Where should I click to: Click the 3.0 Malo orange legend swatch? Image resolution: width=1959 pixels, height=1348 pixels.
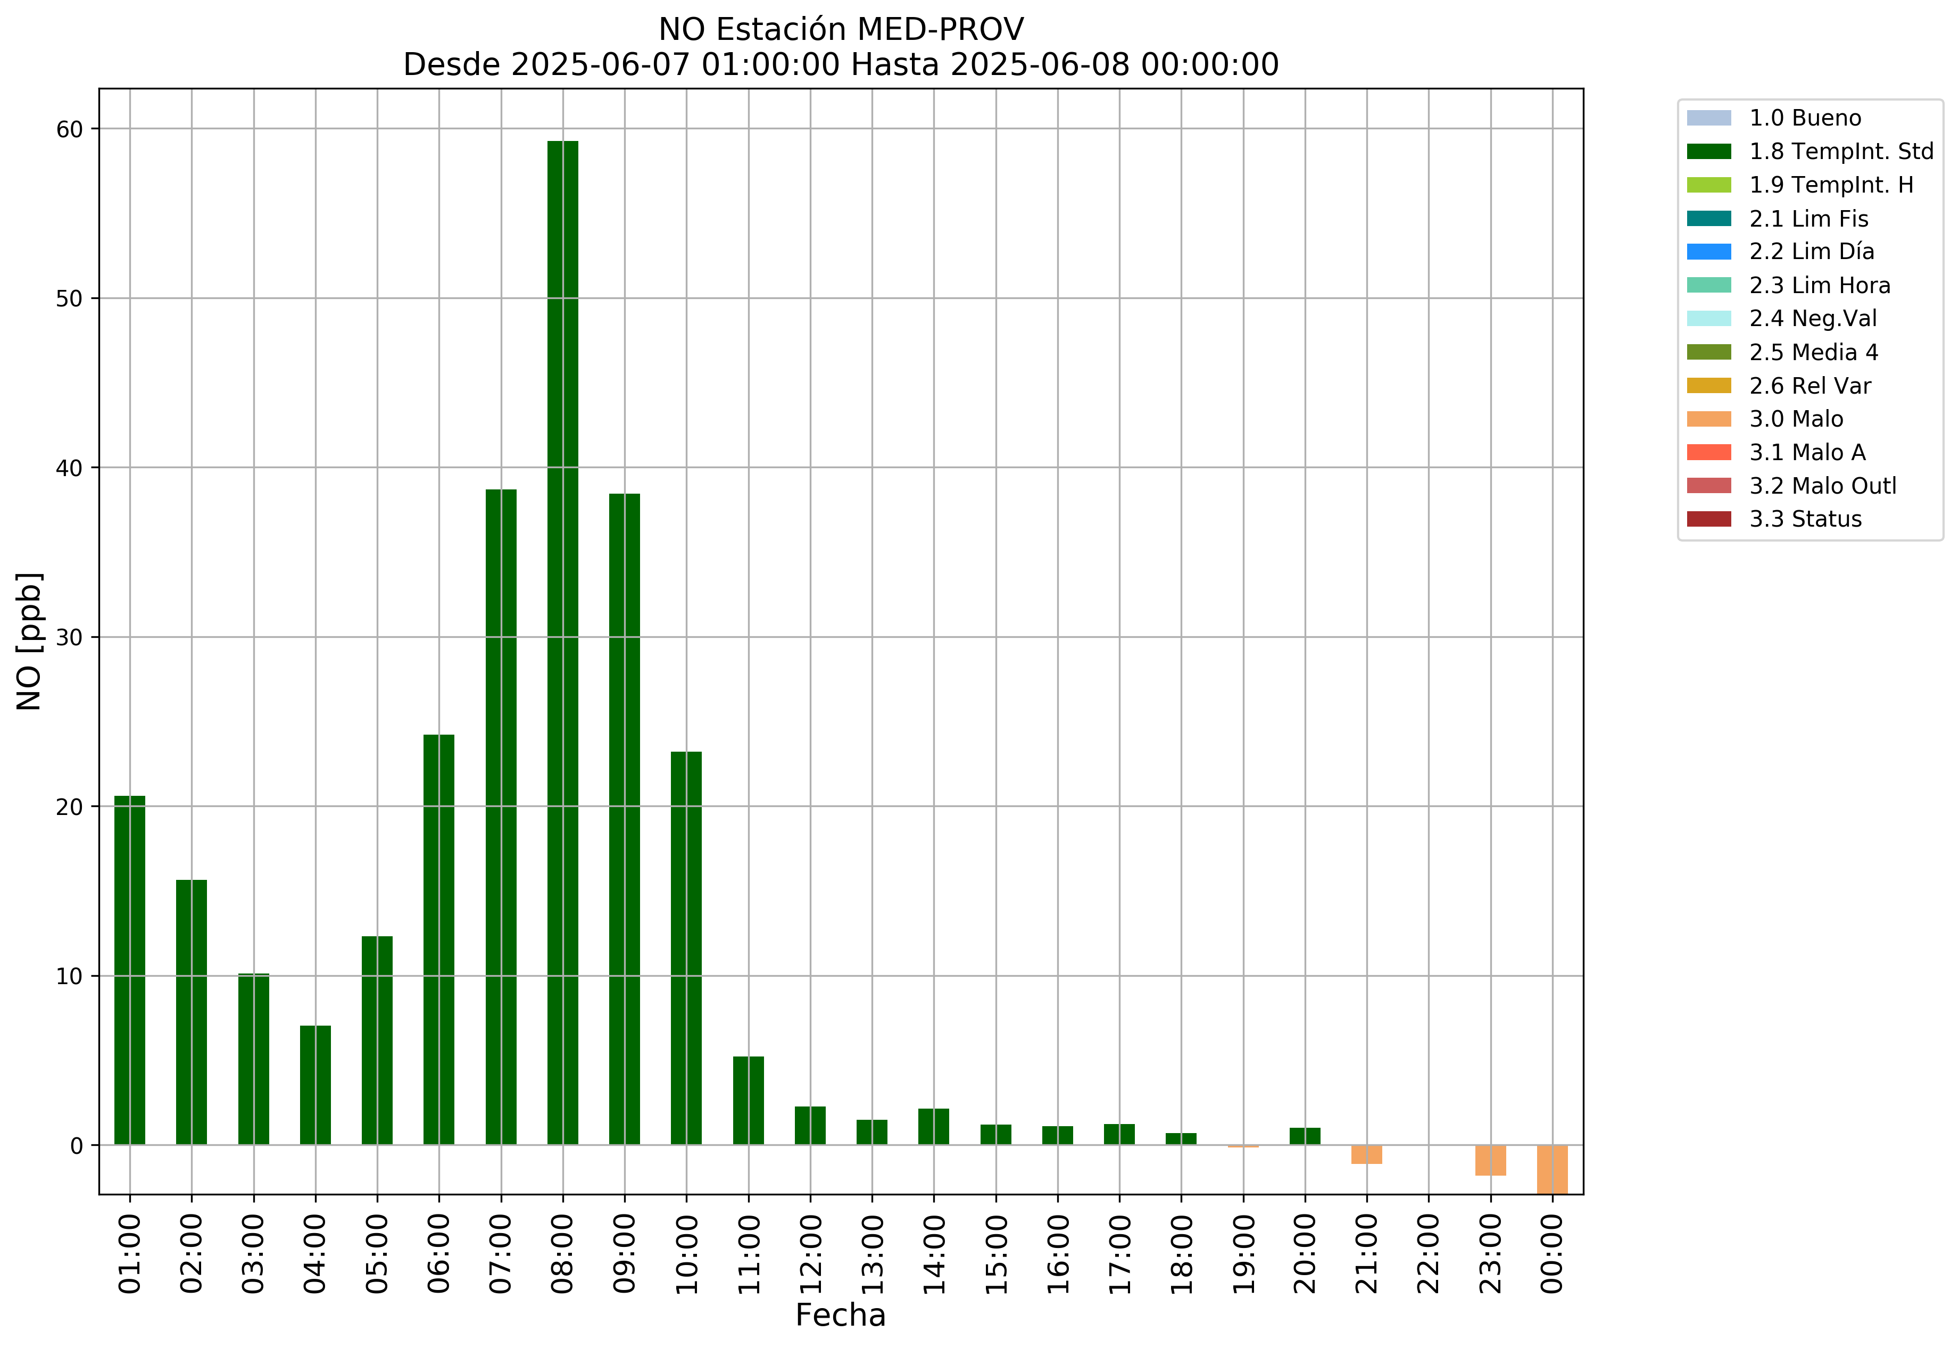[1708, 419]
